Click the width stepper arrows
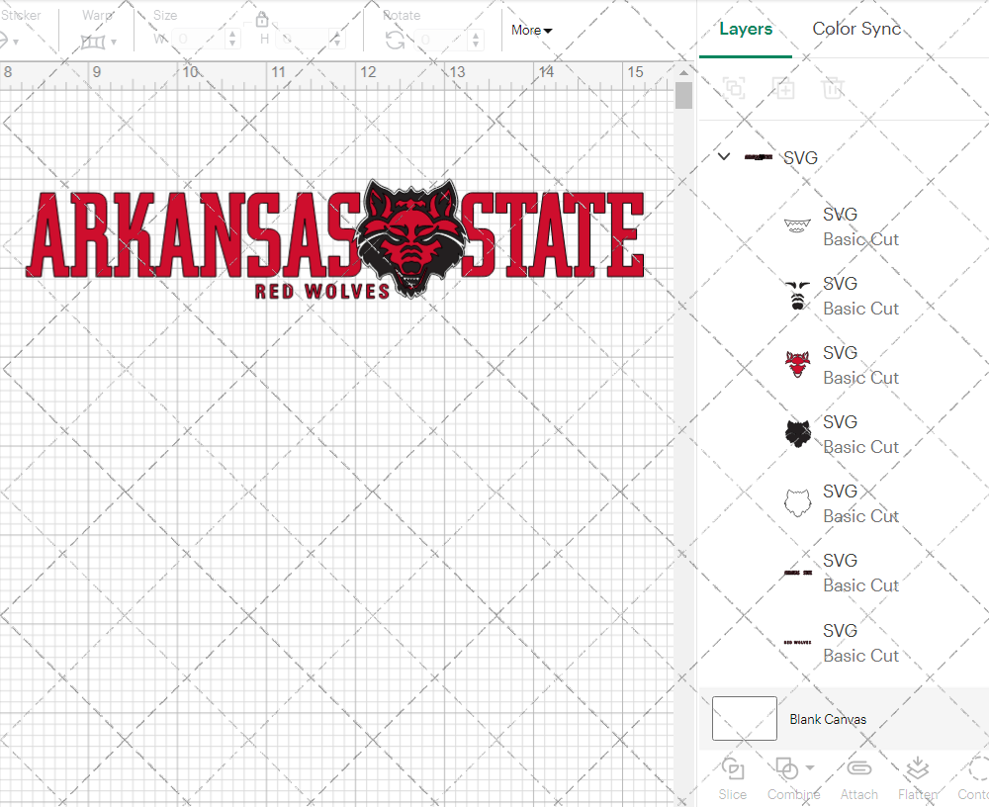 pos(232,40)
